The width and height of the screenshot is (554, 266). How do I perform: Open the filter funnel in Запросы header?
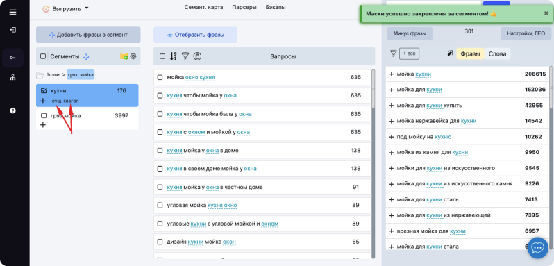pyautogui.click(x=185, y=56)
